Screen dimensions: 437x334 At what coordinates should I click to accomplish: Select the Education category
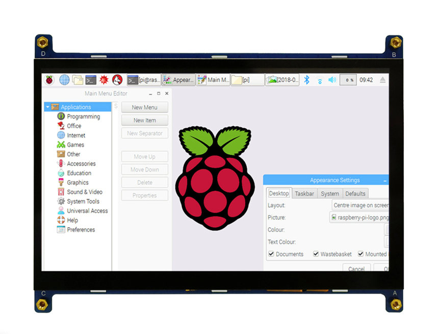(x=79, y=173)
